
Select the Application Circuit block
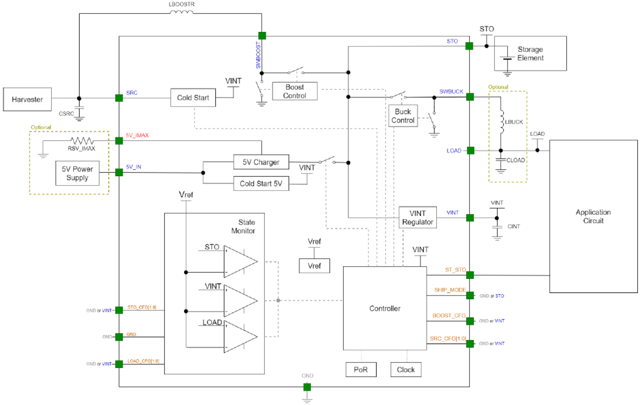[x=593, y=216]
